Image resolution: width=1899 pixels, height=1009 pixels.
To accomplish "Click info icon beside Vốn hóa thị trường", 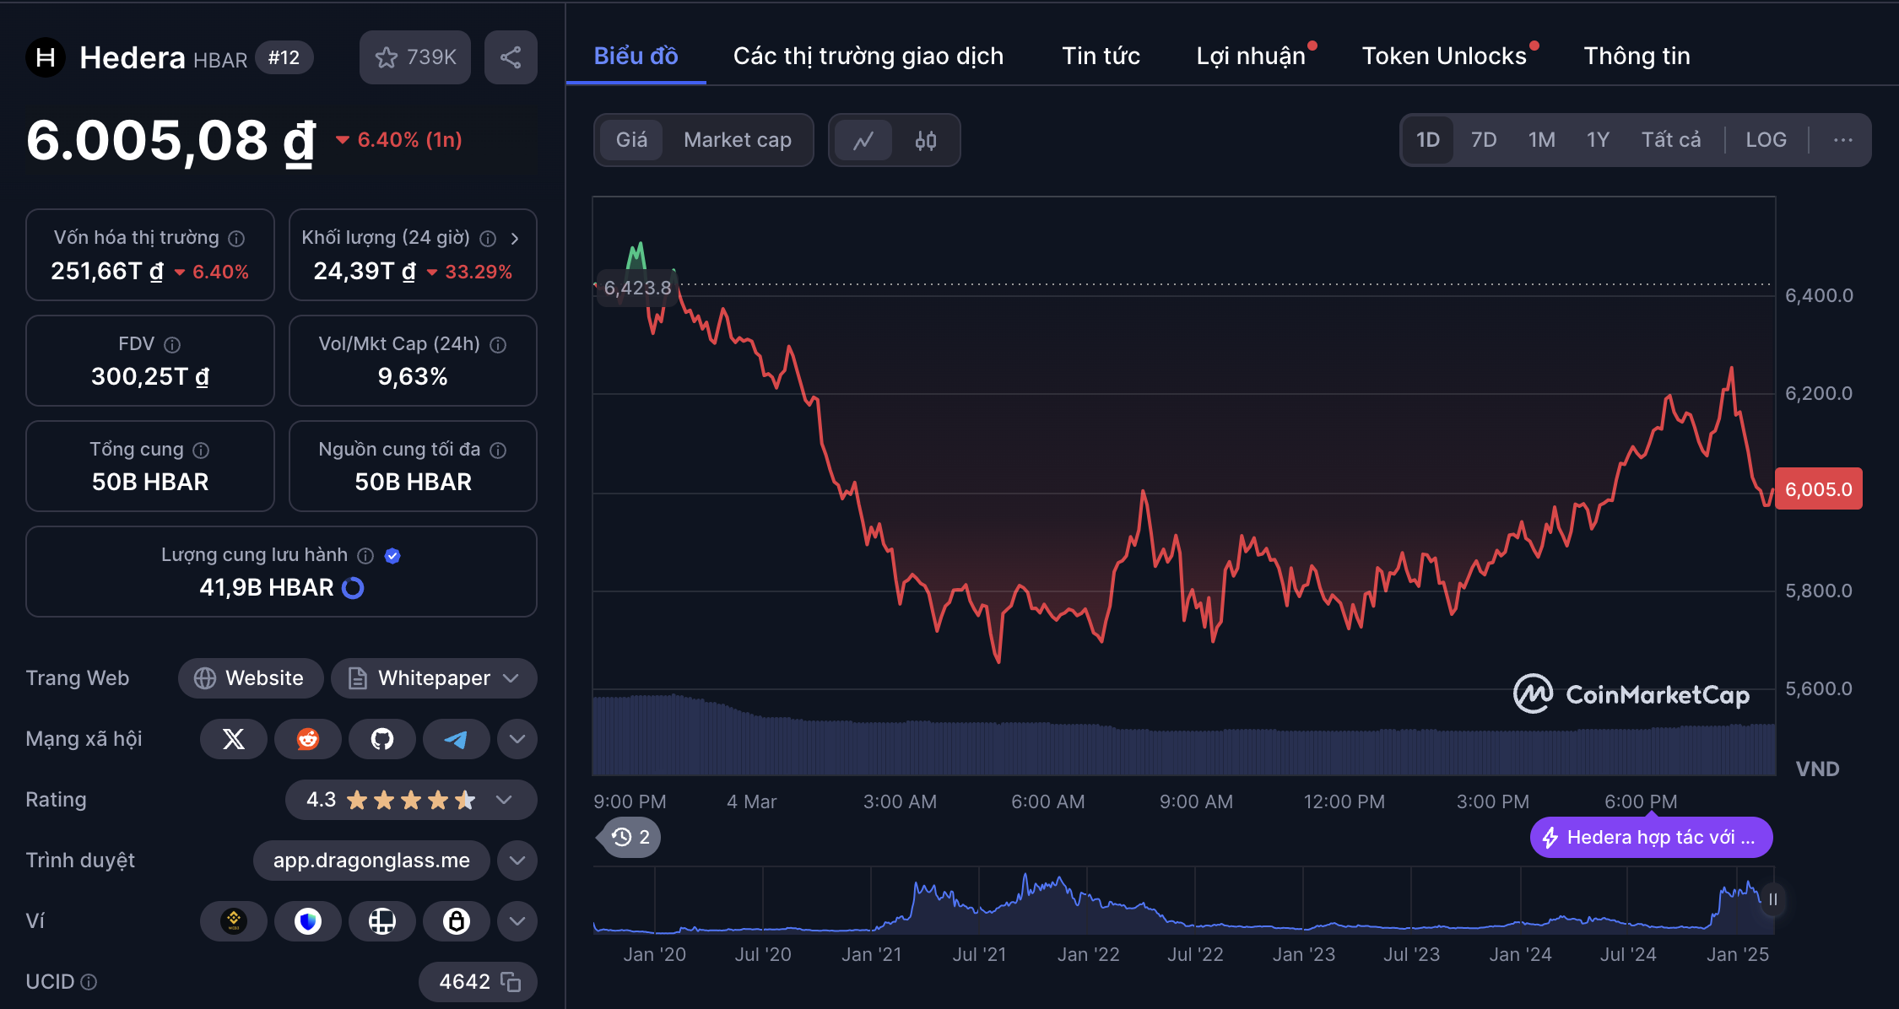I will (237, 239).
